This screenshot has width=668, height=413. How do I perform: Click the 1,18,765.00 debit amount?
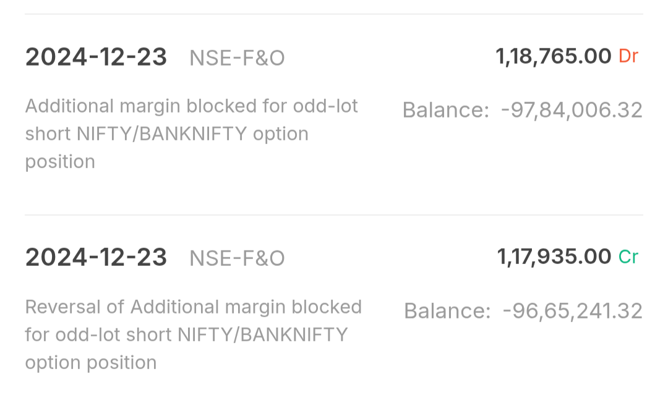pyautogui.click(x=554, y=56)
